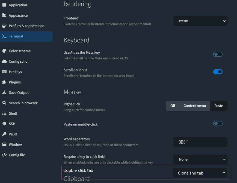This screenshot has height=183, width=237.
Task: Select the Hotkeys sidebar icon
Action: click(x=4, y=72)
